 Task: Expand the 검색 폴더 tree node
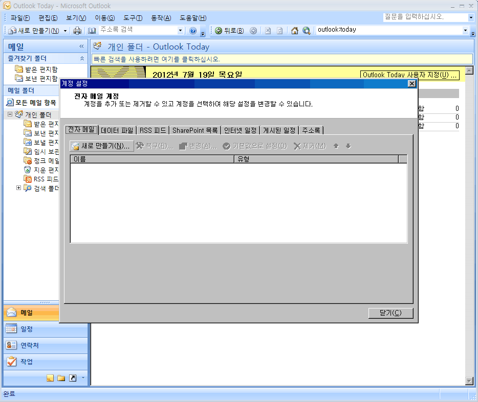tap(18, 188)
